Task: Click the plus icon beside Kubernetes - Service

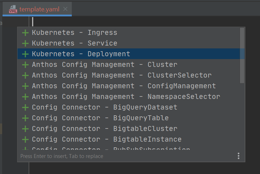Action: [25, 43]
